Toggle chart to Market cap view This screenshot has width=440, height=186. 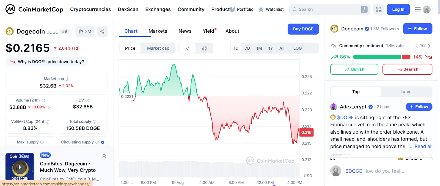tap(158, 48)
